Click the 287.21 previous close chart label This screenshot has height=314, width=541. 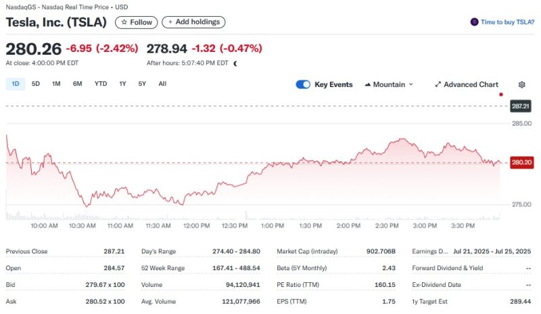(x=520, y=107)
